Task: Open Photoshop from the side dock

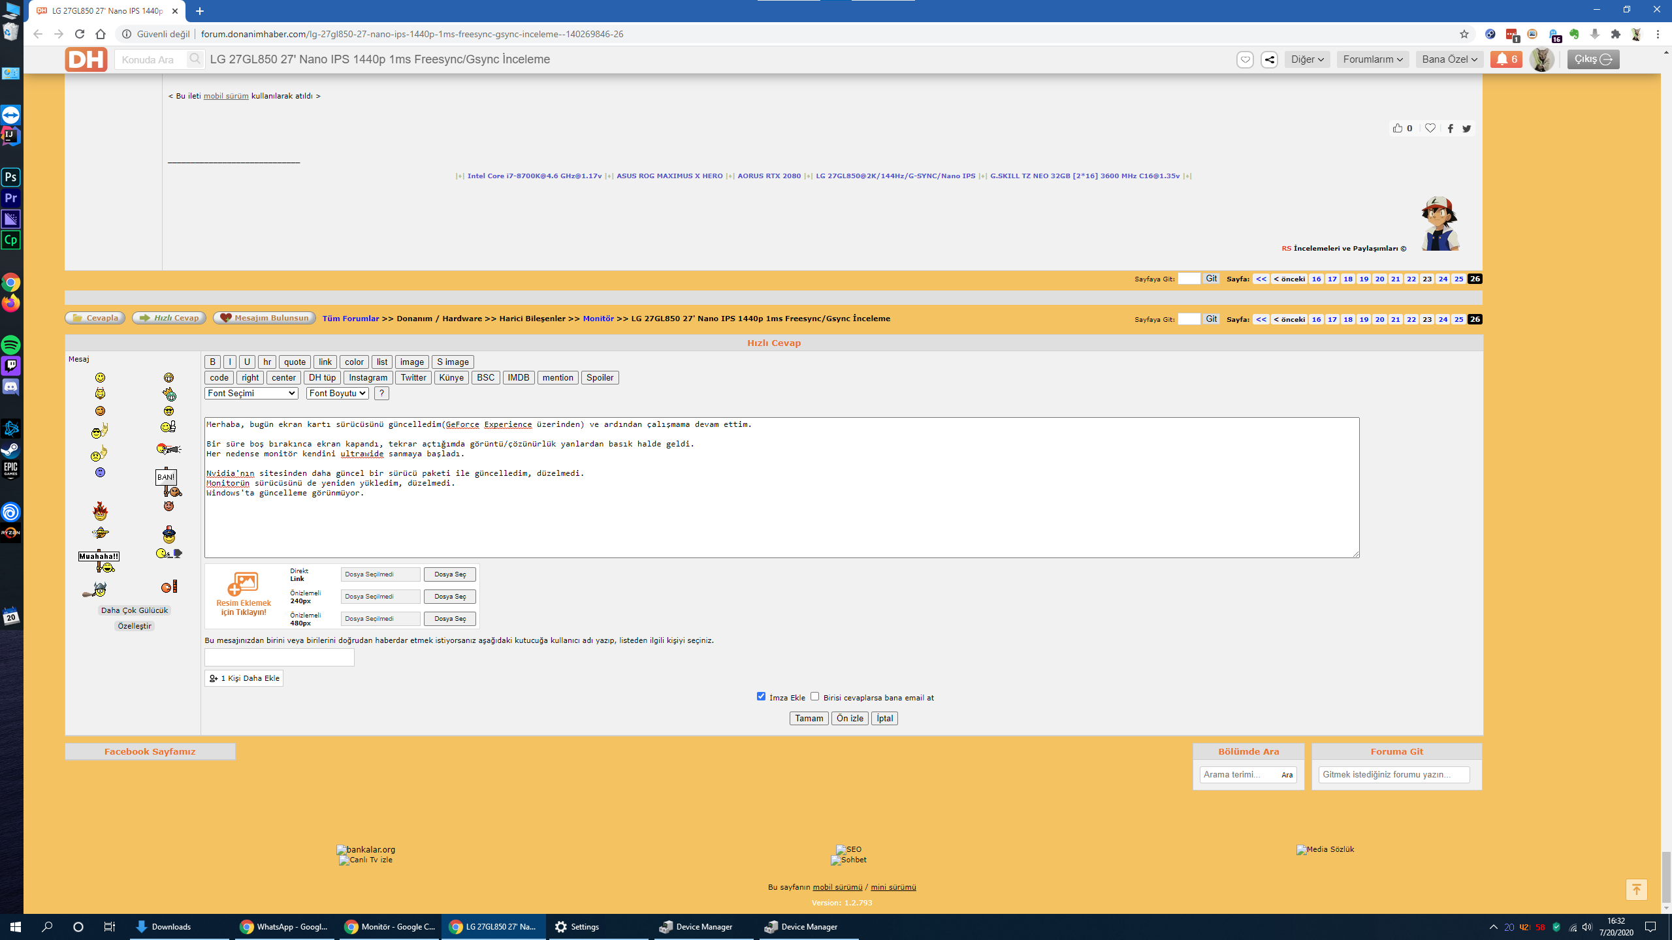Action: [x=11, y=177]
